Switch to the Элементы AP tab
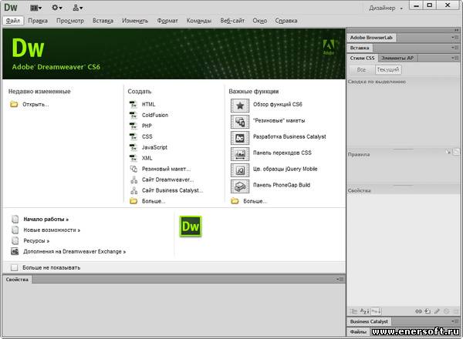463x339 pixels. (397, 58)
